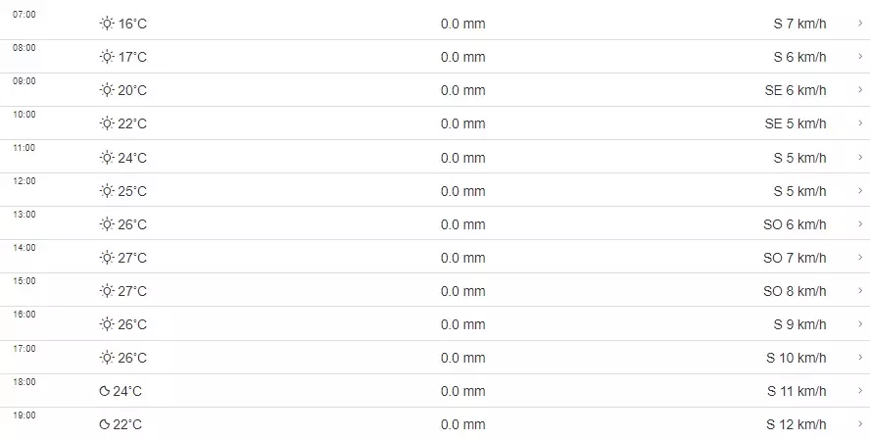Expand the 10:00 hourly details arrow
Image resolution: width=870 pixels, height=440 pixels.
(859, 123)
